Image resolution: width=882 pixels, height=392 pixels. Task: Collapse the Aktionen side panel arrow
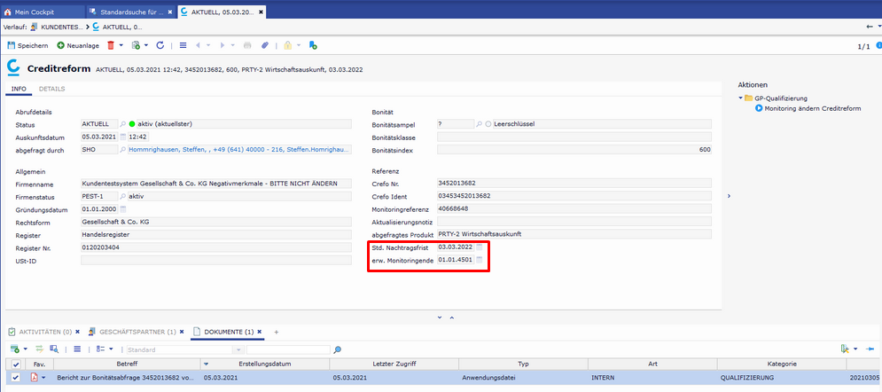point(729,195)
